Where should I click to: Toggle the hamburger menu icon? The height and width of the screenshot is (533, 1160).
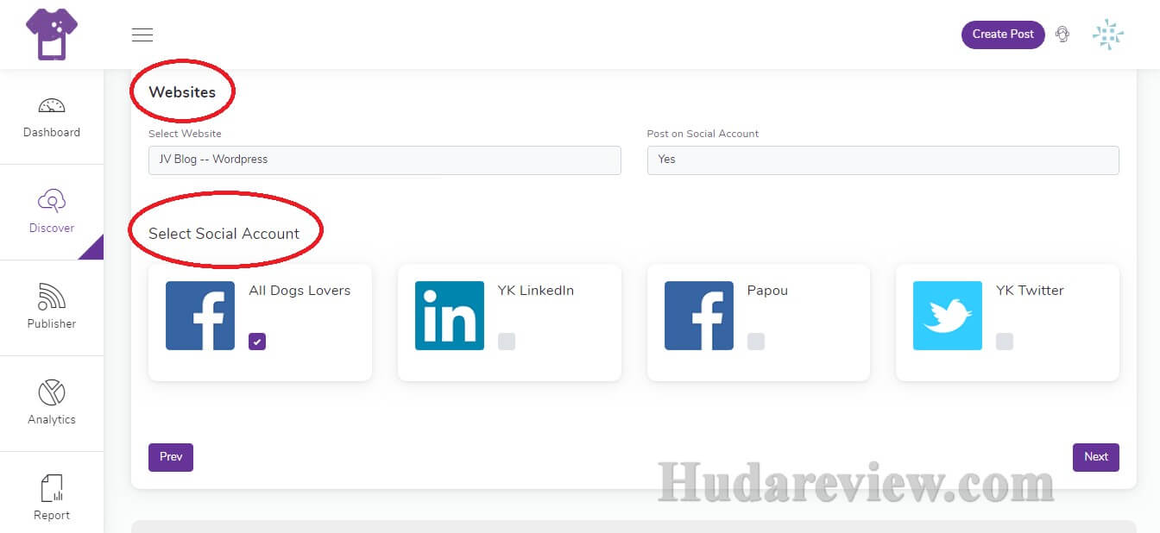tap(142, 34)
